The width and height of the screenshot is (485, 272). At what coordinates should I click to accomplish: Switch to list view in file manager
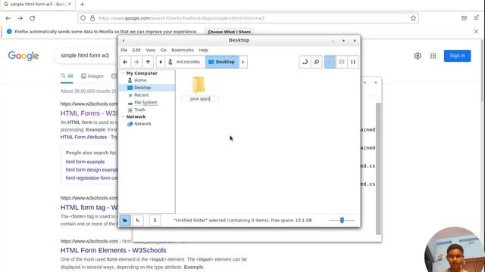342,62
